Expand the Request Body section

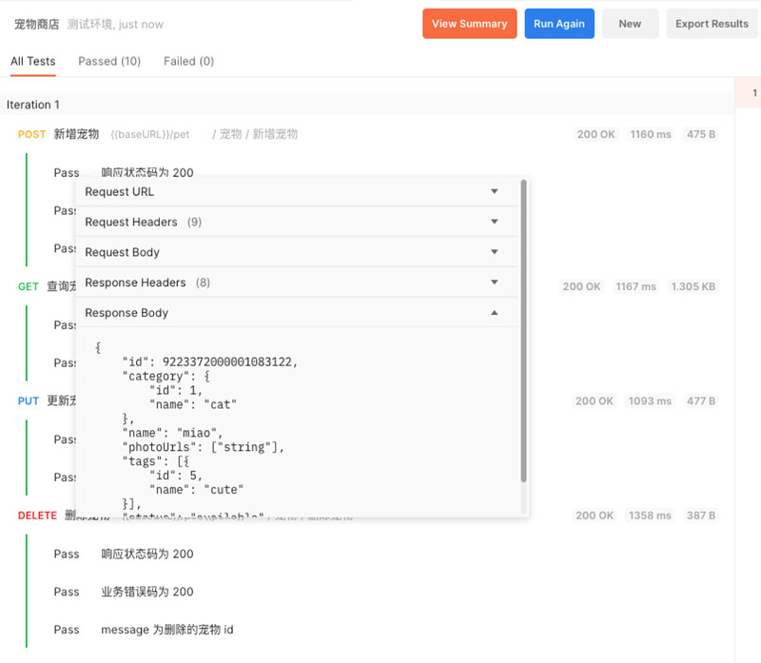point(291,252)
